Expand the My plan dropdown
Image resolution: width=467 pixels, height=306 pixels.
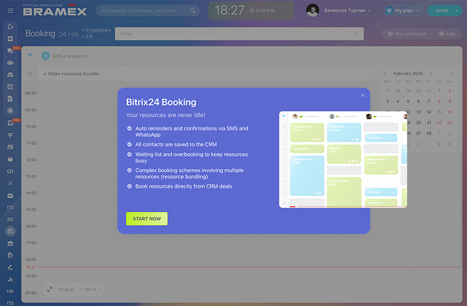pos(402,11)
